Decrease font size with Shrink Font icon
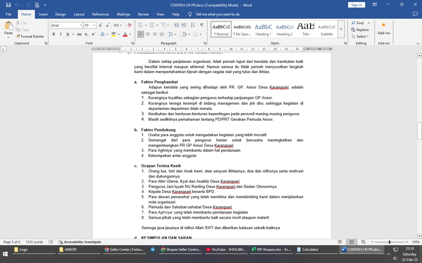The image size is (422, 263). (107, 25)
